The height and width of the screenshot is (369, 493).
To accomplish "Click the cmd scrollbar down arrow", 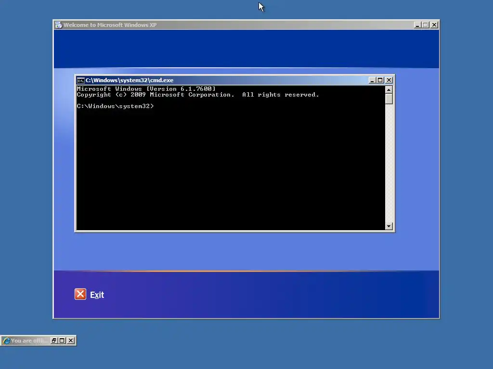I will (x=389, y=226).
